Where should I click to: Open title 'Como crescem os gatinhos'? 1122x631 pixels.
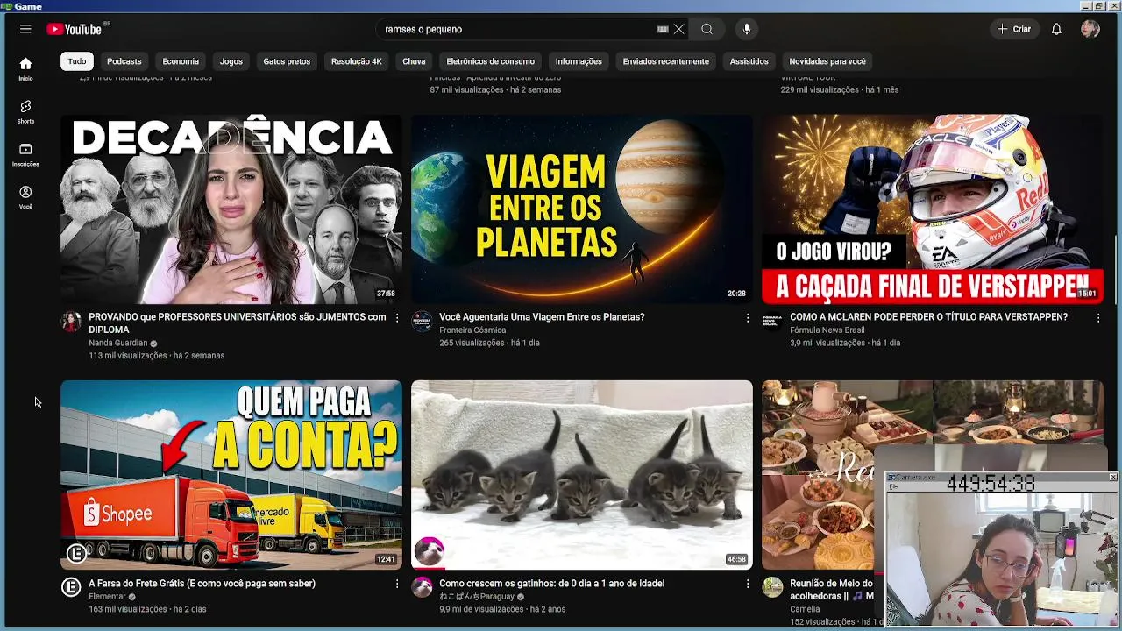551,584
